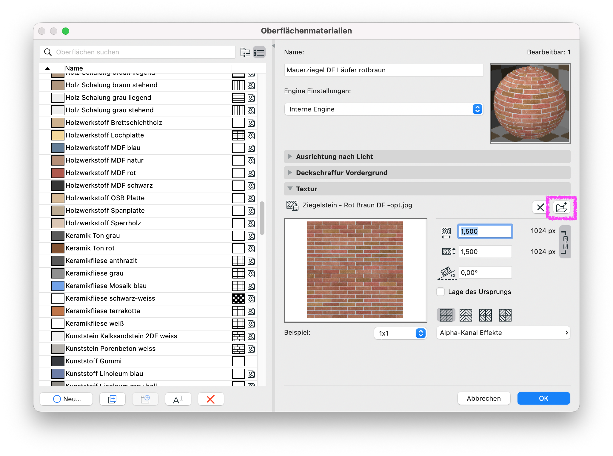Click vertical texture size icon
Screen dimensions: 613x456
click(x=449, y=251)
